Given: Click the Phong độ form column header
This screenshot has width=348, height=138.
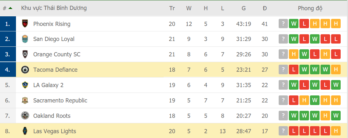Looking at the screenshot, I should pos(310,8).
